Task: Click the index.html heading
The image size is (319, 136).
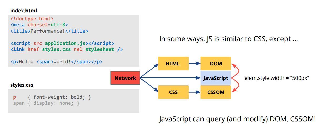Action: coord(23,11)
